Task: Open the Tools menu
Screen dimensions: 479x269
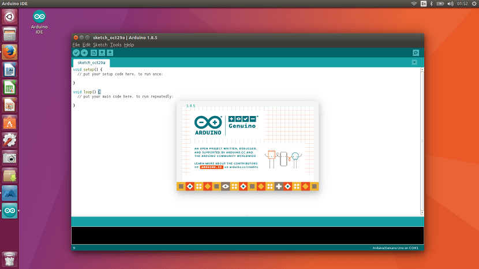Action: pyautogui.click(x=115, y=44)
